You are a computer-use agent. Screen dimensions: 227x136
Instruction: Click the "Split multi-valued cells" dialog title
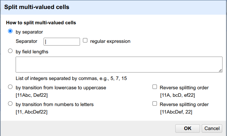pos(37,7)
